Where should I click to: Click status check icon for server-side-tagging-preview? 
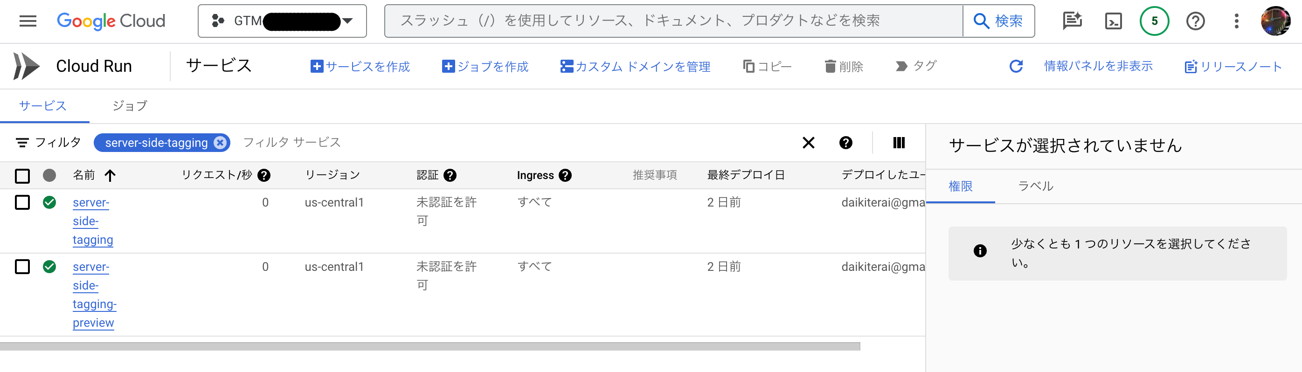coord(49,266)
